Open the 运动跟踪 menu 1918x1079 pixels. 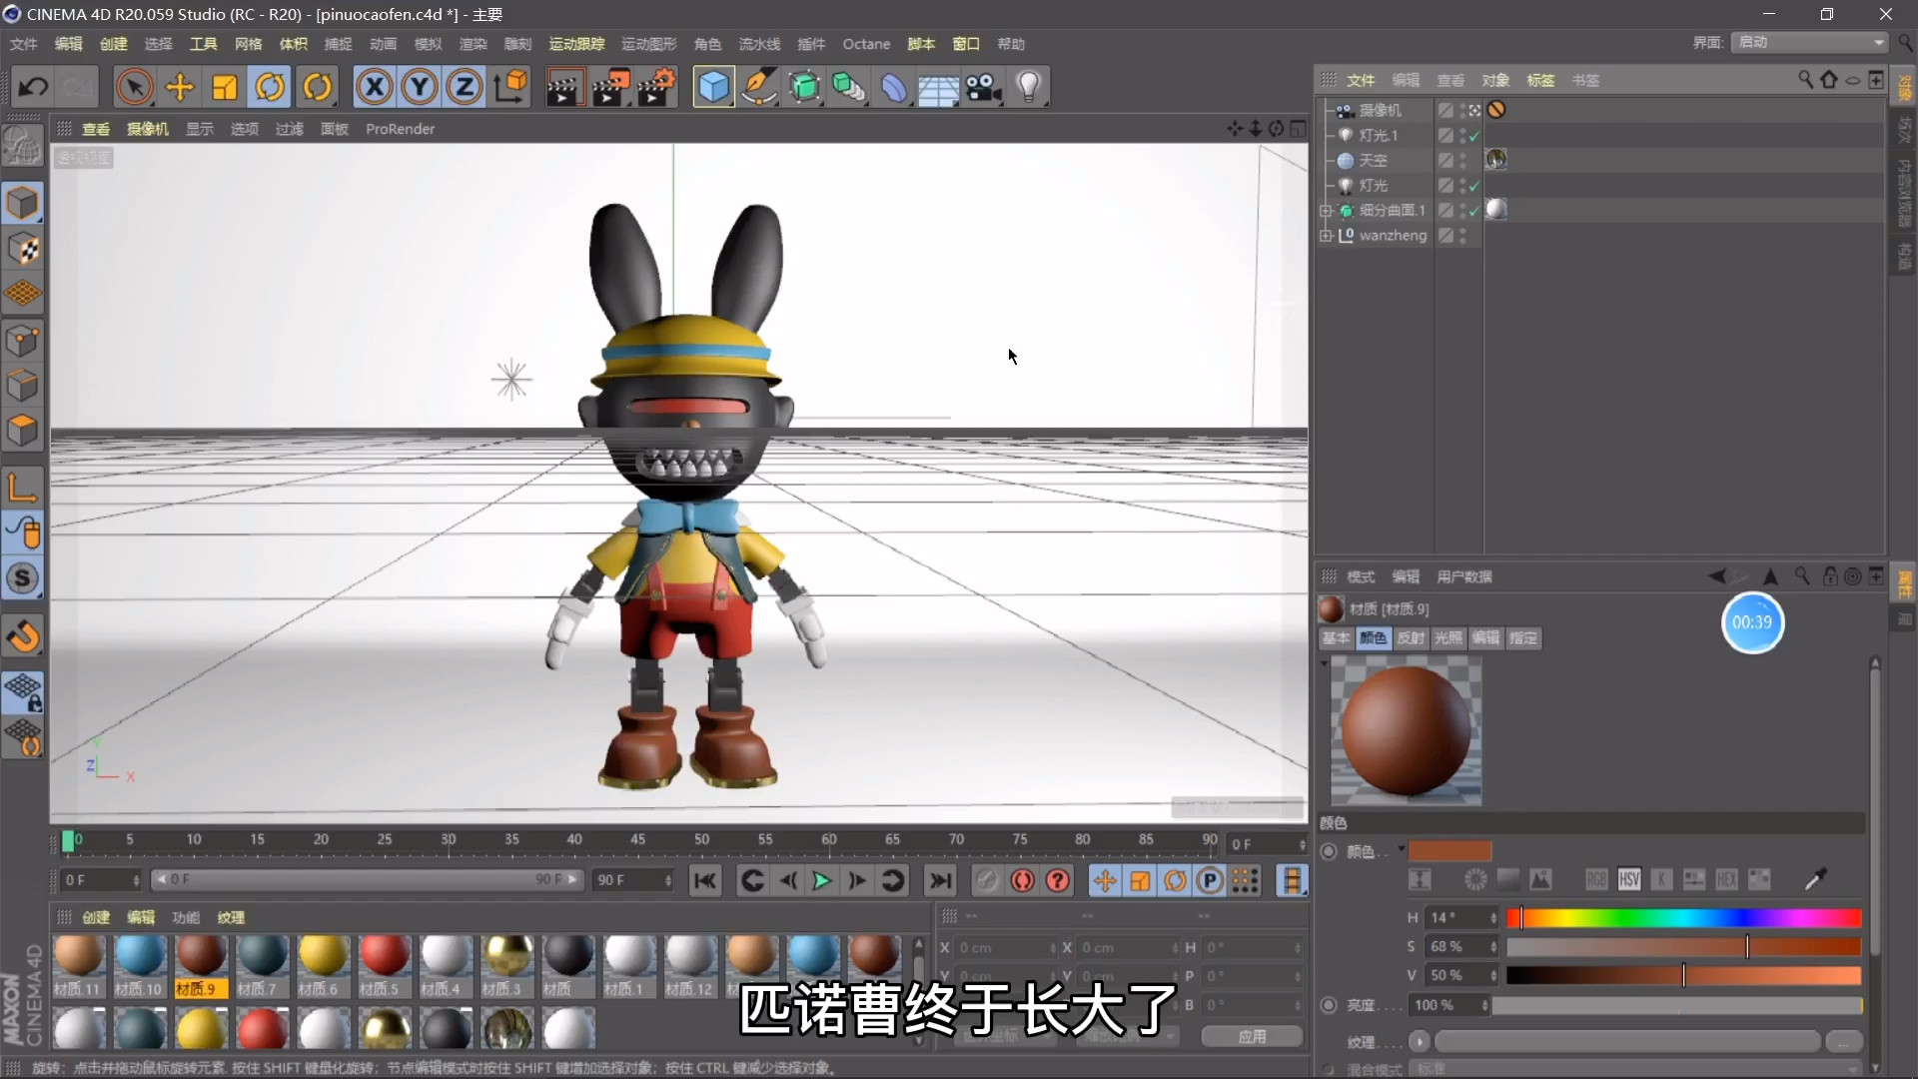click(x=576, y=44)
